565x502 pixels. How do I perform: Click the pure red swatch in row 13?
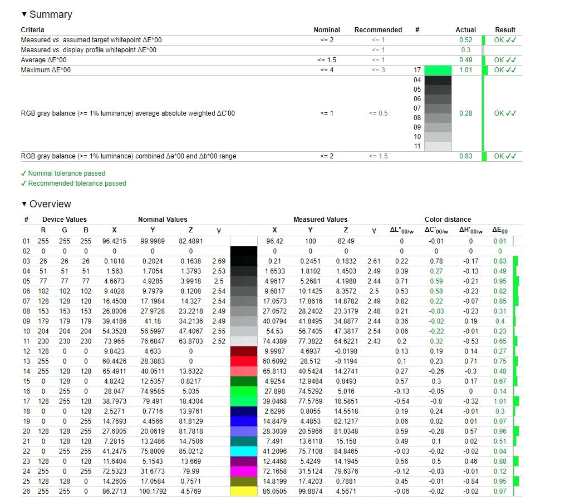[x=244, y=361]
